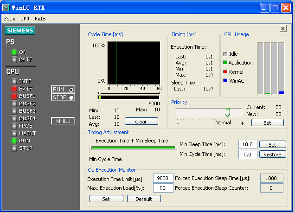
Task: Close the WinLC RTX window
Action: (286, 8)
